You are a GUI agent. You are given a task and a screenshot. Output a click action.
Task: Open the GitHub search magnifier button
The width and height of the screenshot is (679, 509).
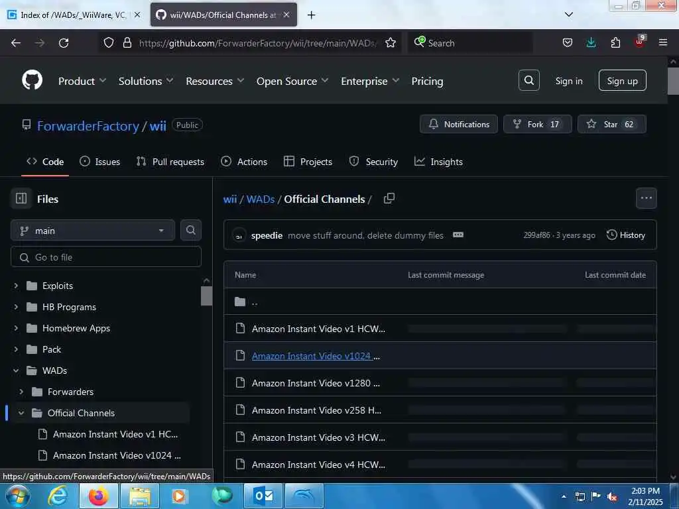pyautogui.click(x=528, y=80)
